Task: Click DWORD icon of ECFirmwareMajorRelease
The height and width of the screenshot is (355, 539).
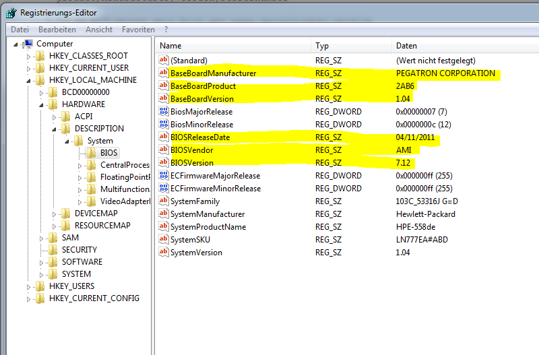Action: coord(163,175)
